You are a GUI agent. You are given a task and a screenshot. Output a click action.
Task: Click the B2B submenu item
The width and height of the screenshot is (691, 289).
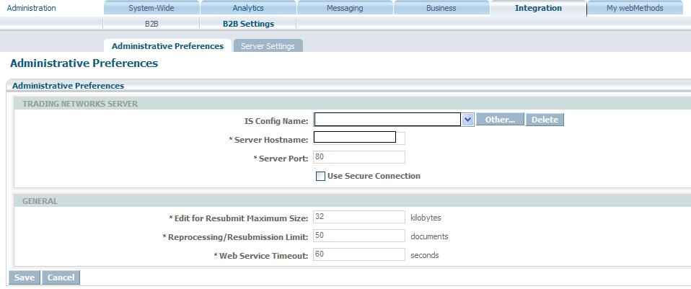click(151, 24)
